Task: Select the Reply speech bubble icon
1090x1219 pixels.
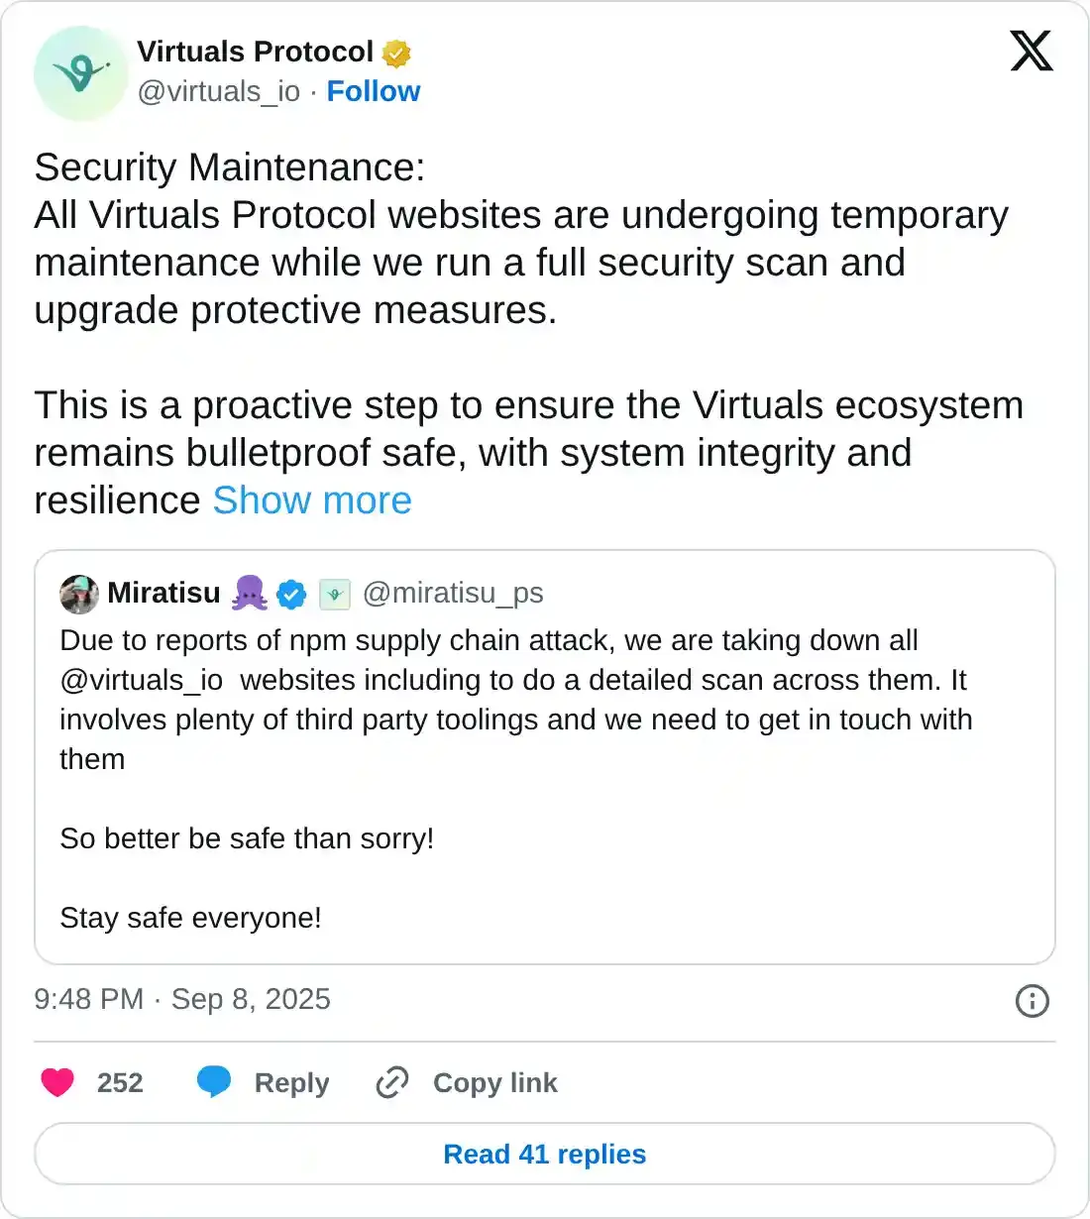Action: click(x=214, y=1082)
